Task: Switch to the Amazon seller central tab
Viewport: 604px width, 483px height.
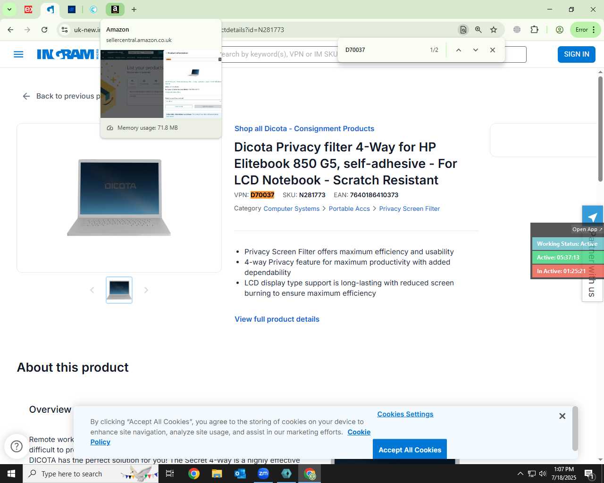Action: (x=115, y=9)
